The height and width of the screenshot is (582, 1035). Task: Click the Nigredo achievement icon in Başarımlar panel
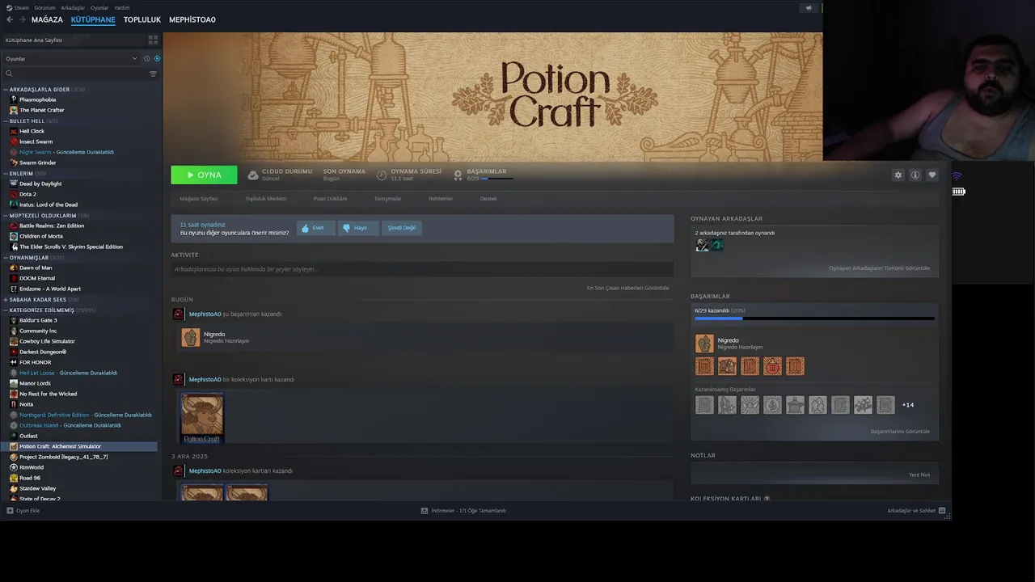click(x=704, y=344)
